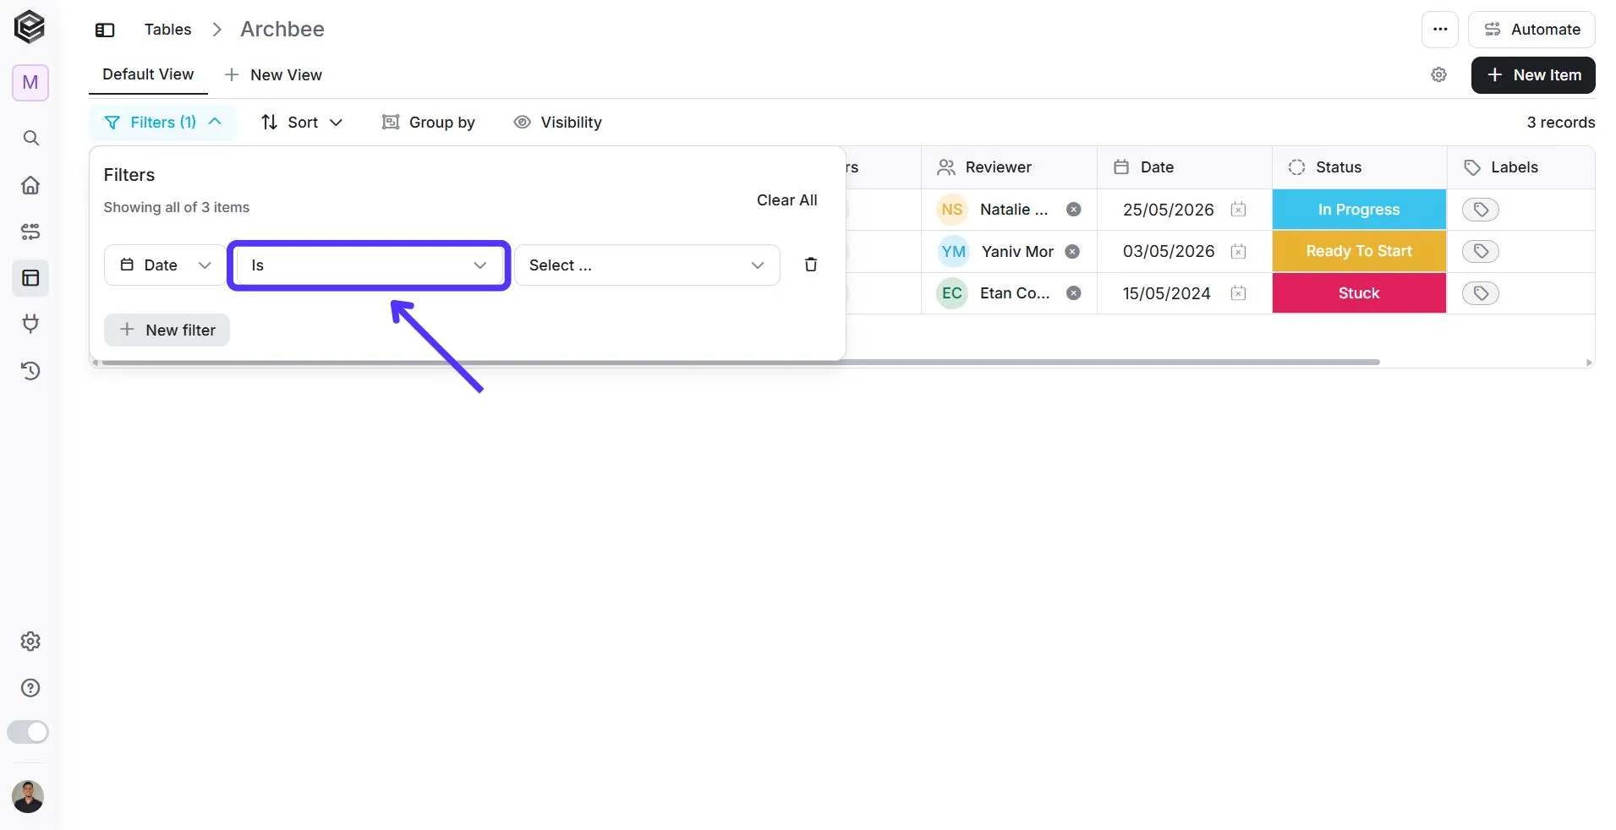This screenshot has width=1616, height=830.
Task: Open the Visibility options
Action: click(x=558, y=123)
